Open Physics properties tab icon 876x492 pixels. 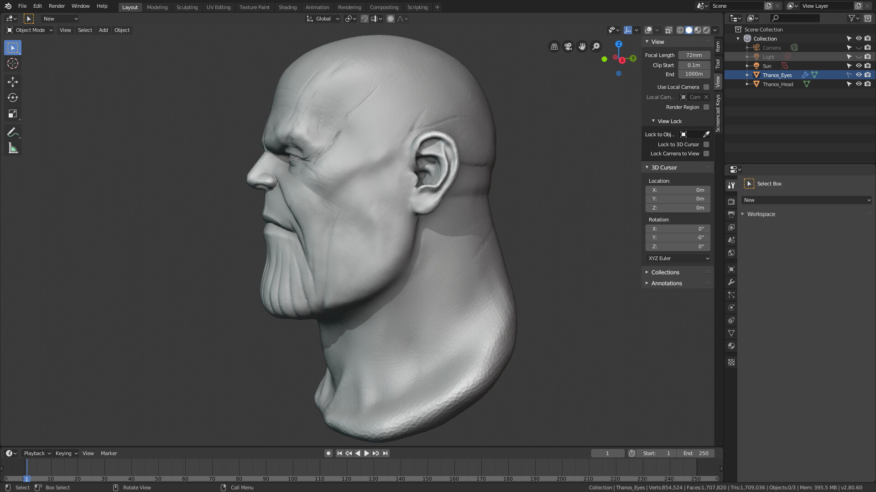click(731, 307)
